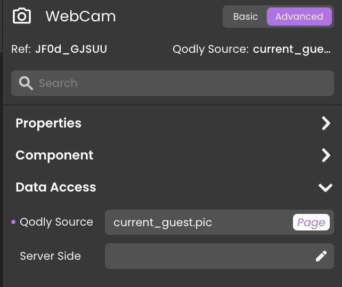
Task: Click the empty Server Side field
Action: [x=208, y=256]
